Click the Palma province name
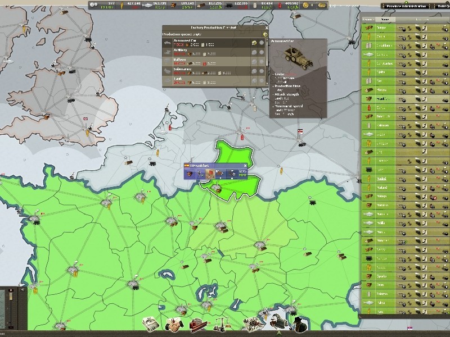The image size is (450, 337). pyautogui.click(x=382, y=303)
